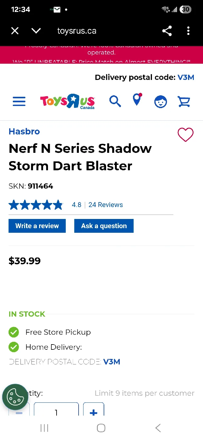203x441 pixels.
Task: Increase quantity with the plus stepper
Action: pyautogui.click(x=94, y=413)
